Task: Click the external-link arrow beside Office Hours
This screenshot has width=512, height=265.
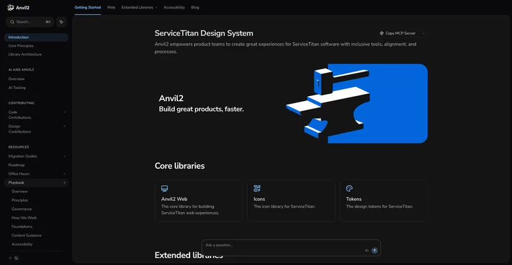Action: click(x=65, y=174)
